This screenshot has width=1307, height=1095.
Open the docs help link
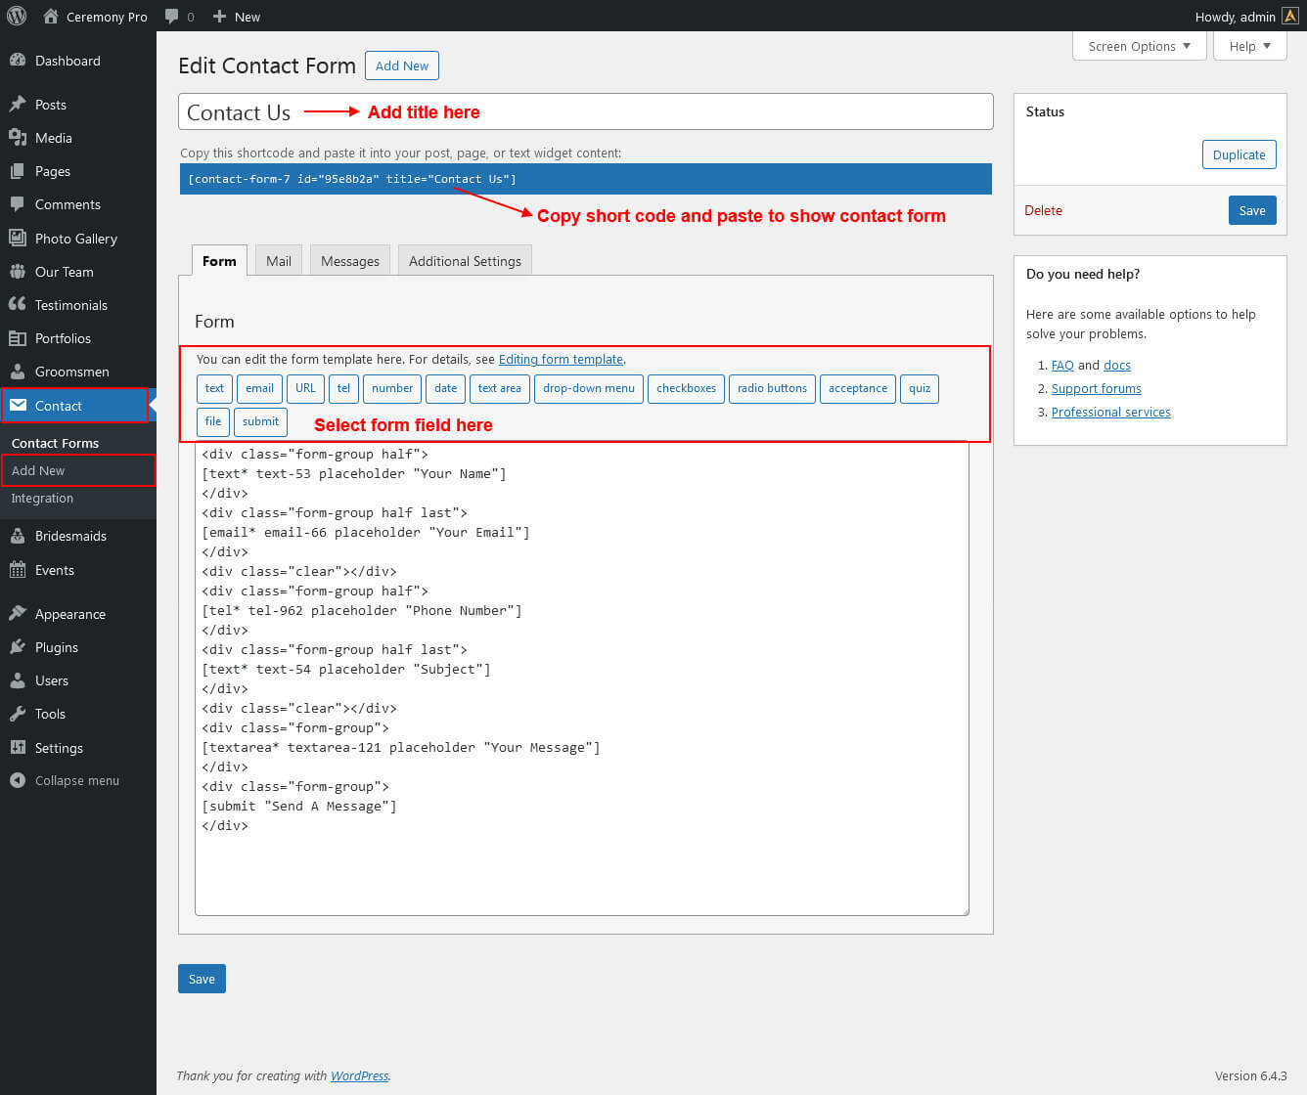pyautogui.click(x=1117, y=365)
